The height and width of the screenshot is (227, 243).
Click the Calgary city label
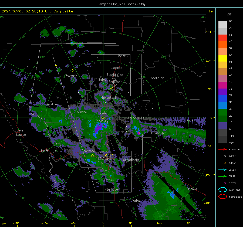(x=105, y=159)
